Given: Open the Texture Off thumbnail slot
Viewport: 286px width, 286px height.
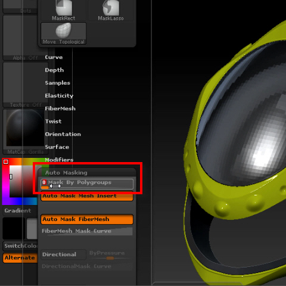Looking at the screenshot, I should click(x=25, y=85).
